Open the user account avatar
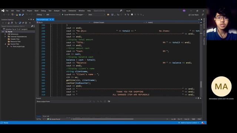The width and height of the screenshot is (237, 133). pyautogui.click(x=184, y=11)
